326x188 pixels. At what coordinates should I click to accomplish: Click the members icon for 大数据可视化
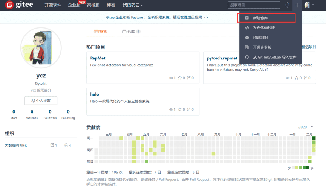click(x=66, y=145)
